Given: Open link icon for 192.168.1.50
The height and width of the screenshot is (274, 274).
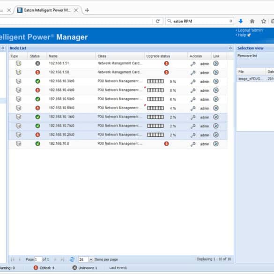Looking at the screenshot, I should click(216, 72).
